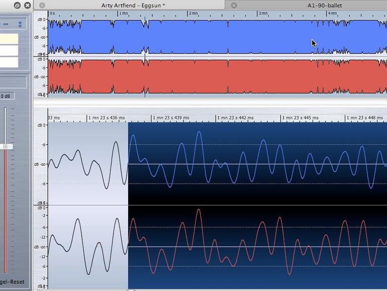Click the unselected gray area of right channel
The width and height of the screenshot is (387, 291).
point(88,247)
